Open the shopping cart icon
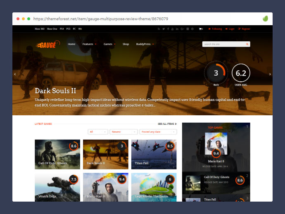The height and width of the screenshot is (214, 285). tap(201, 29)
